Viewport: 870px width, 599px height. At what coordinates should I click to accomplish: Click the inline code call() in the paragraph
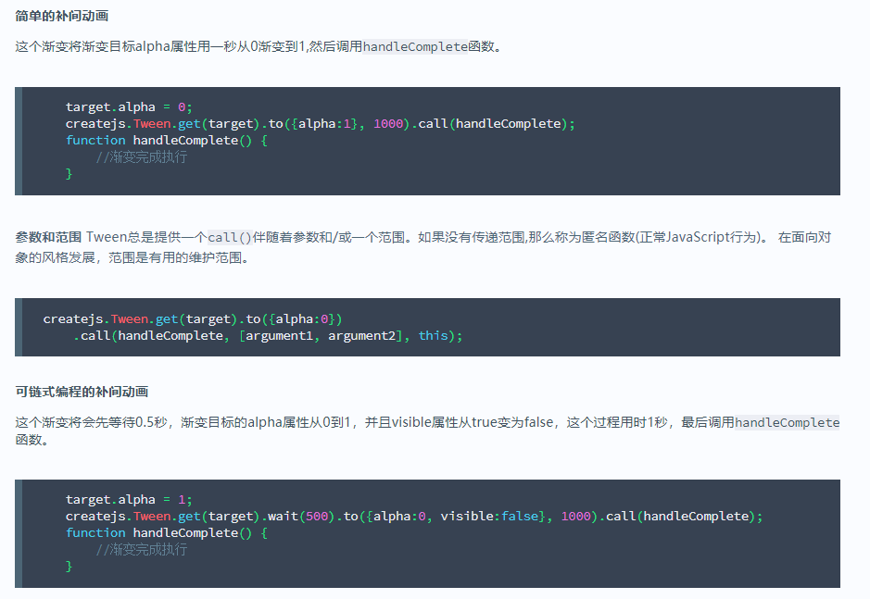click(230, 237)
